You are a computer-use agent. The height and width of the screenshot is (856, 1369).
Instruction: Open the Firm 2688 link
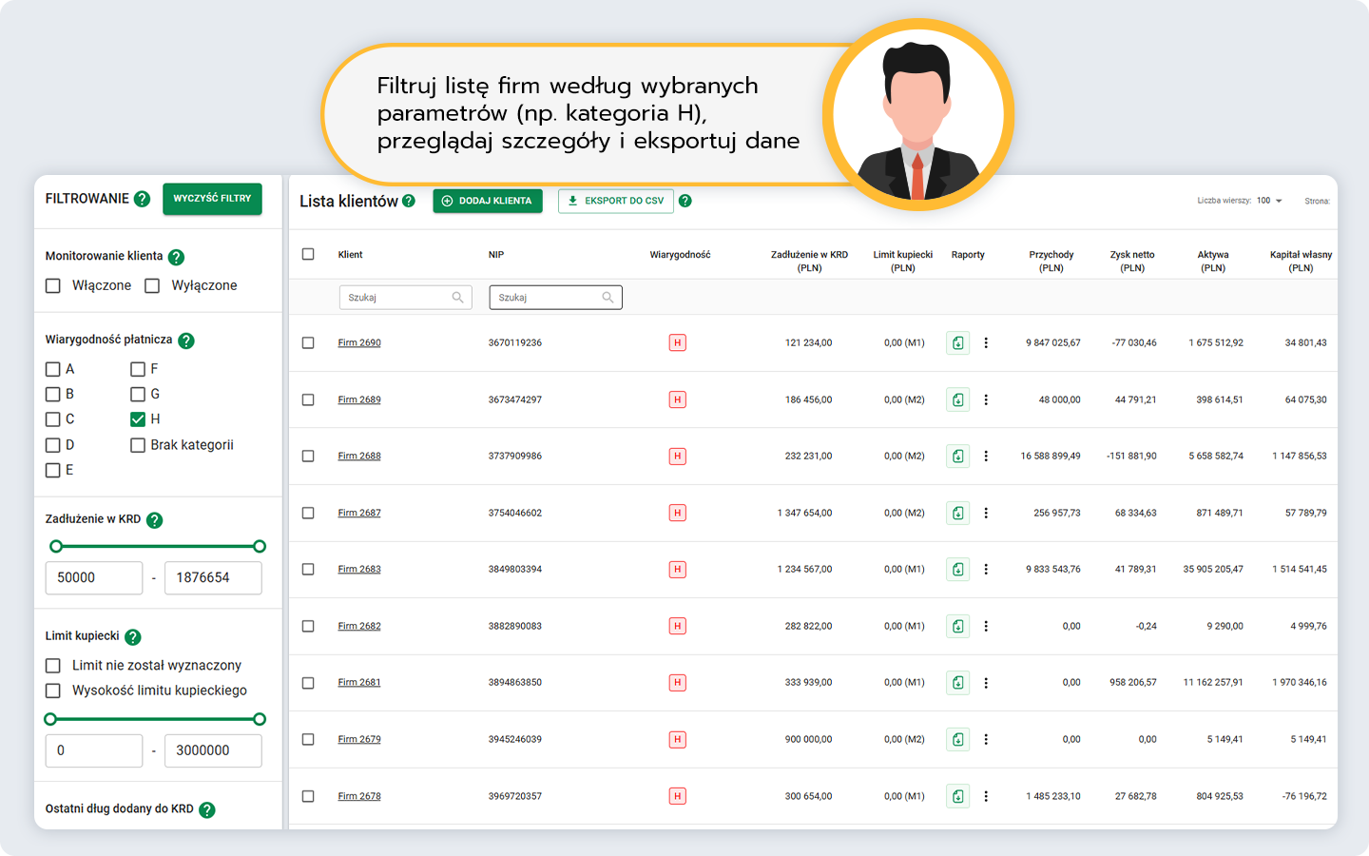coord(359,457)
